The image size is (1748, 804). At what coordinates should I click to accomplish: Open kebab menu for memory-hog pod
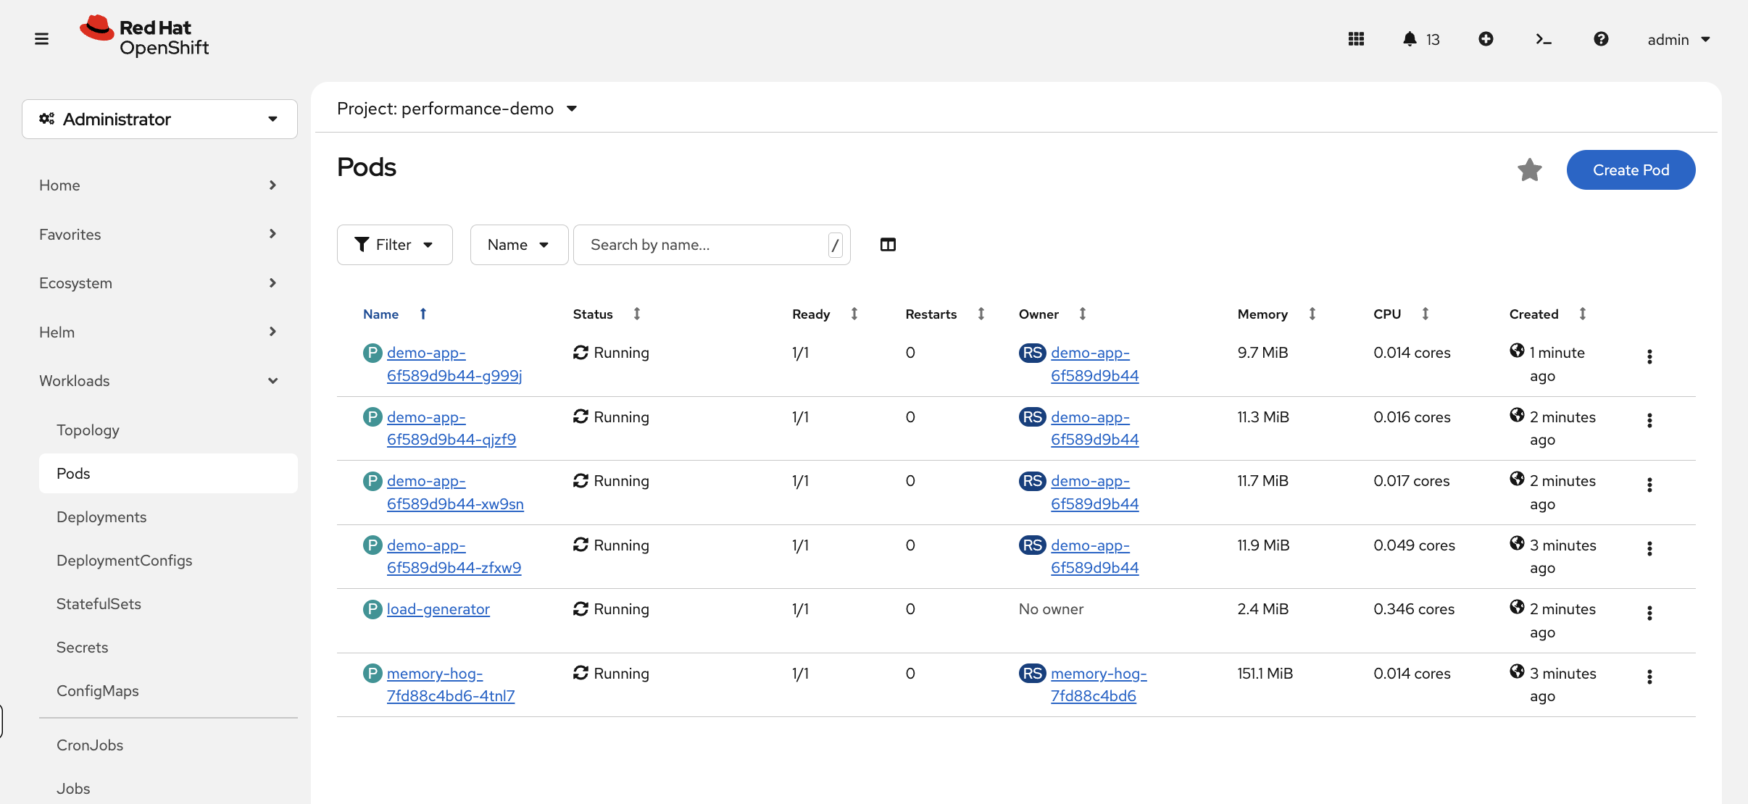point(1649,677)
